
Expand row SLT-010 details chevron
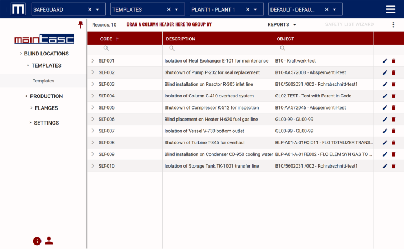(x=93, y=166)
